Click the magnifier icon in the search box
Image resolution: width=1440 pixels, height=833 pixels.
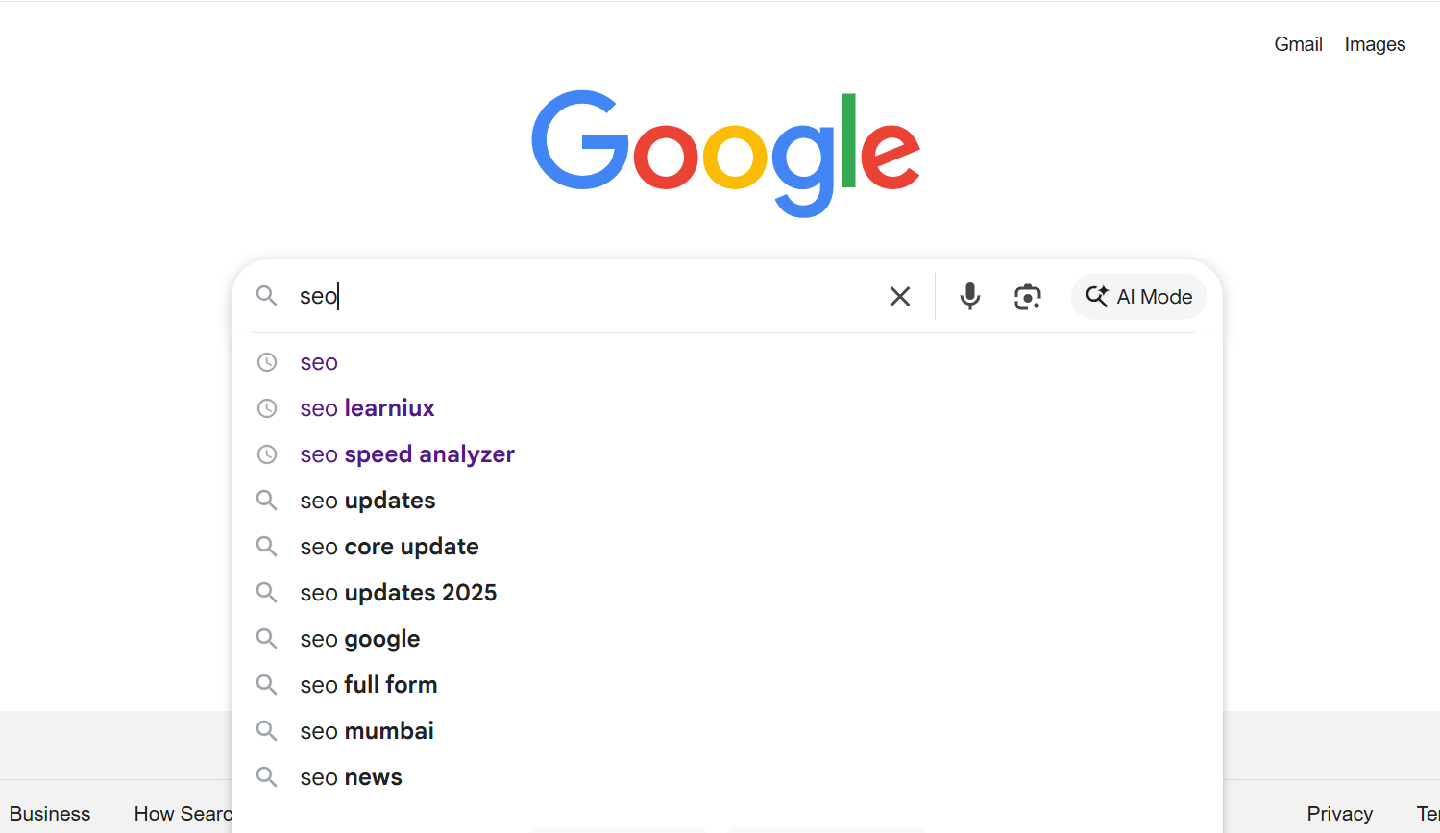tap(266, 296)
